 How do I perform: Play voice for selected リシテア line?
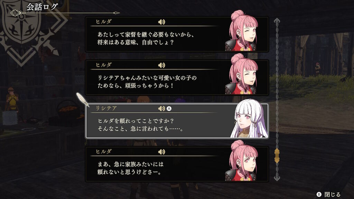(161, 108)
